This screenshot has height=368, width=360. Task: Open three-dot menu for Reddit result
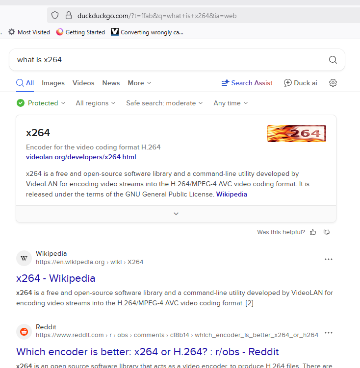click(x=329, y=333)
